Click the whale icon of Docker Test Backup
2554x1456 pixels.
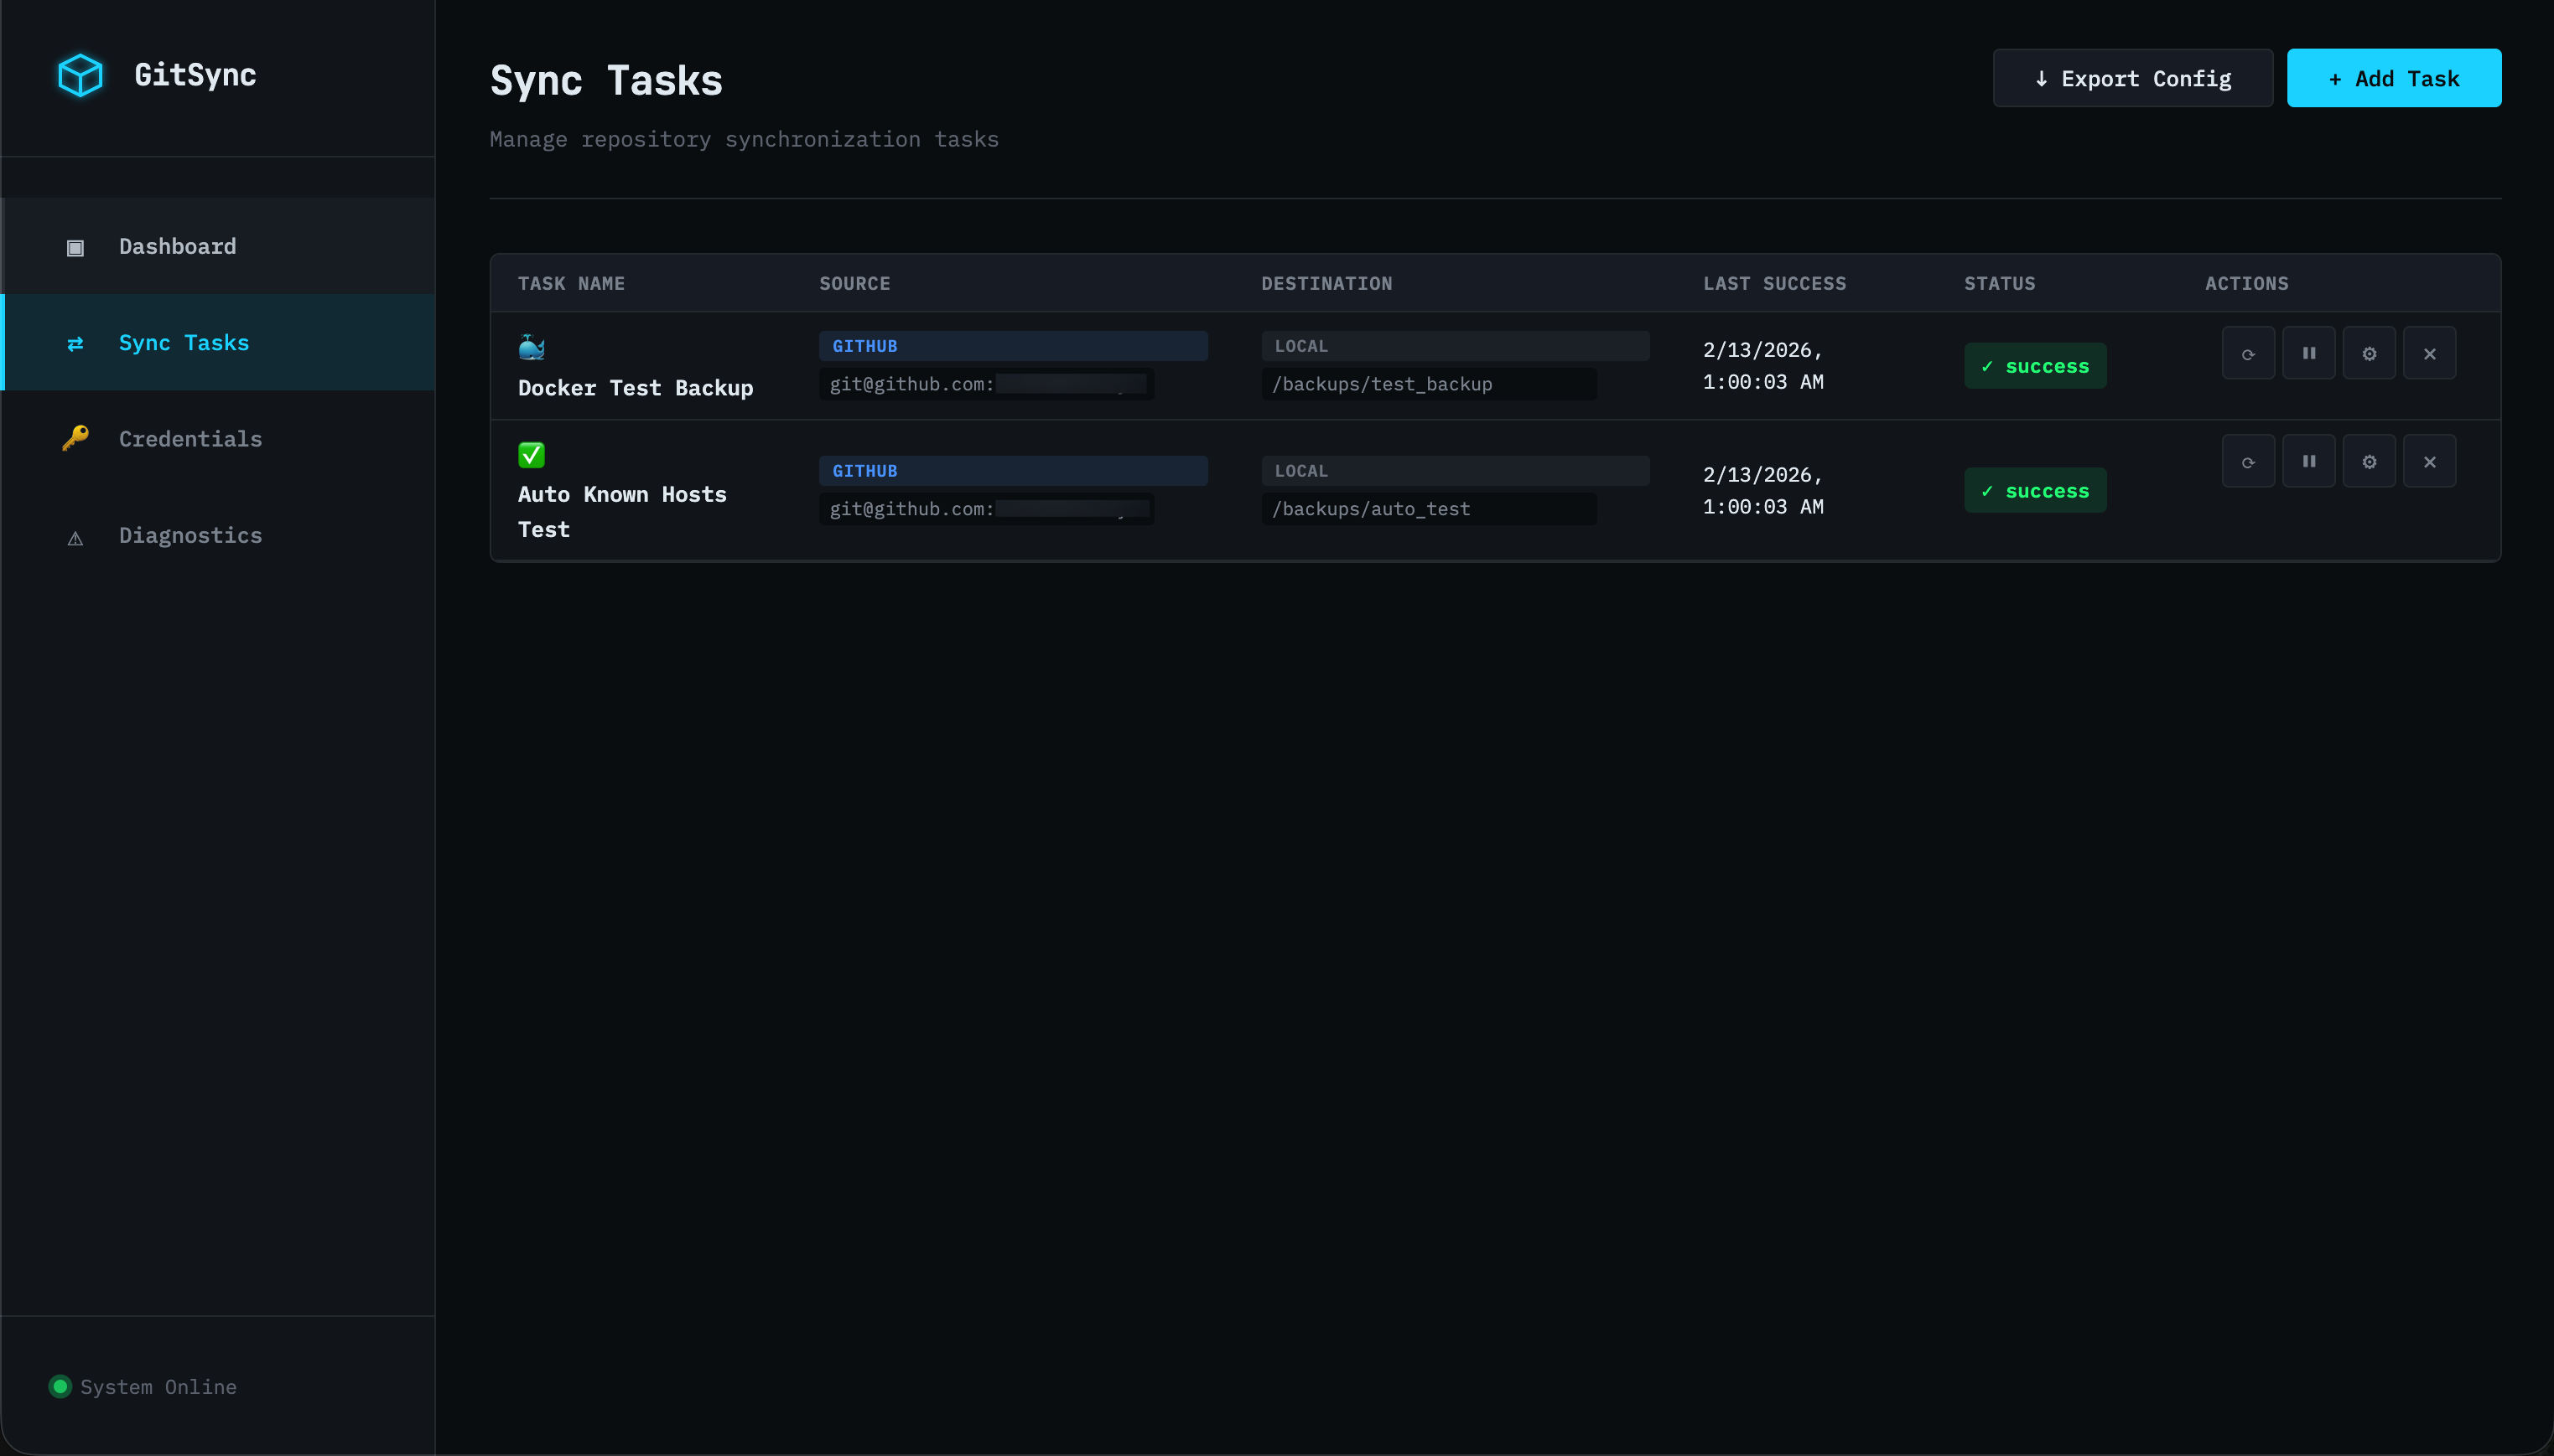click(532, 347)
